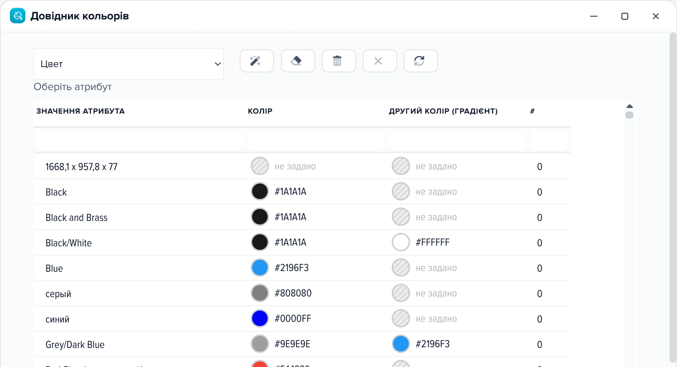Image resolution: width=677 pixels, height=367 pixels.
Task: Click the # column filter field
Action: (549, 140)
